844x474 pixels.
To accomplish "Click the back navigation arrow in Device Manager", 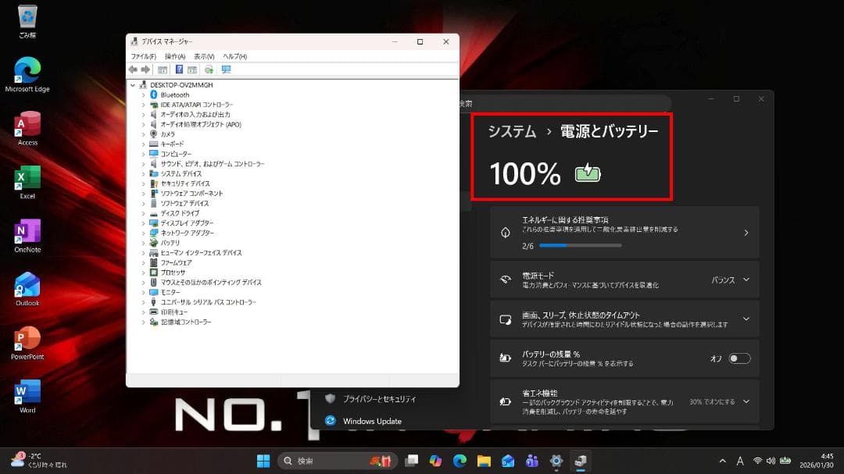I will [134, 69].
